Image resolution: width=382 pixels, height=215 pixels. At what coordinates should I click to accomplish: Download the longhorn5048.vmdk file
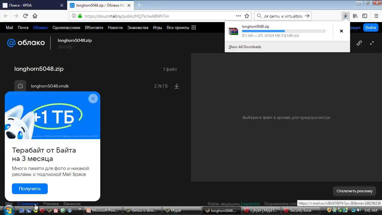(x=177, y=86)
